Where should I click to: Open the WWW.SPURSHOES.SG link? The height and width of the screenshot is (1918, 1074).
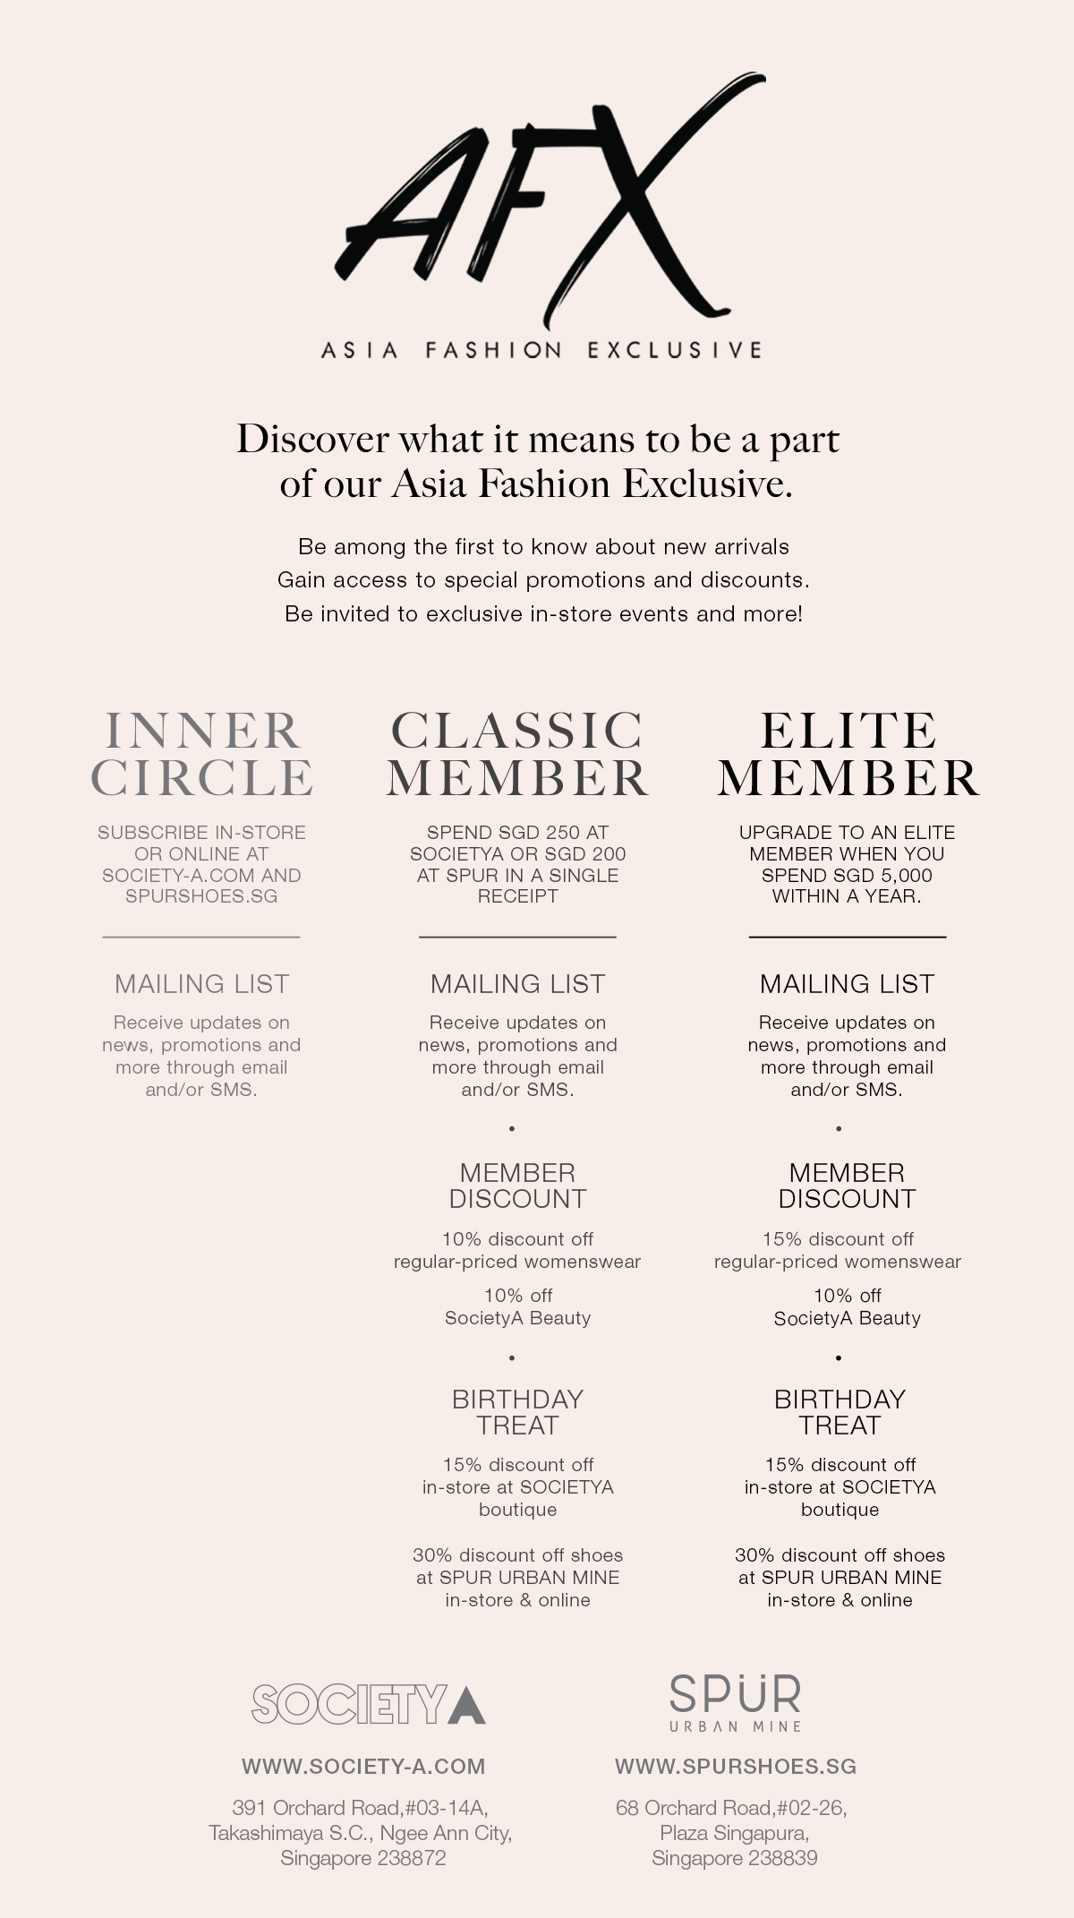pyautogui.click(x=736, y=1767)
